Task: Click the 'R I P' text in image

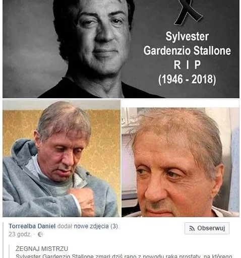Action: [x=187, y=64]
